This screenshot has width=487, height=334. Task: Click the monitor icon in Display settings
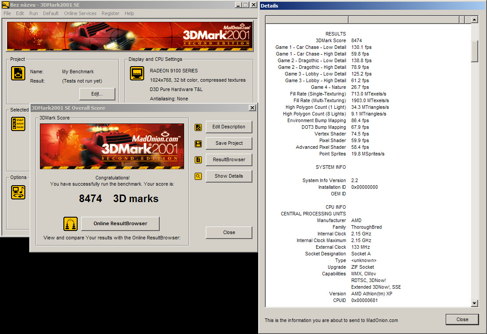(x=137, y=73)
